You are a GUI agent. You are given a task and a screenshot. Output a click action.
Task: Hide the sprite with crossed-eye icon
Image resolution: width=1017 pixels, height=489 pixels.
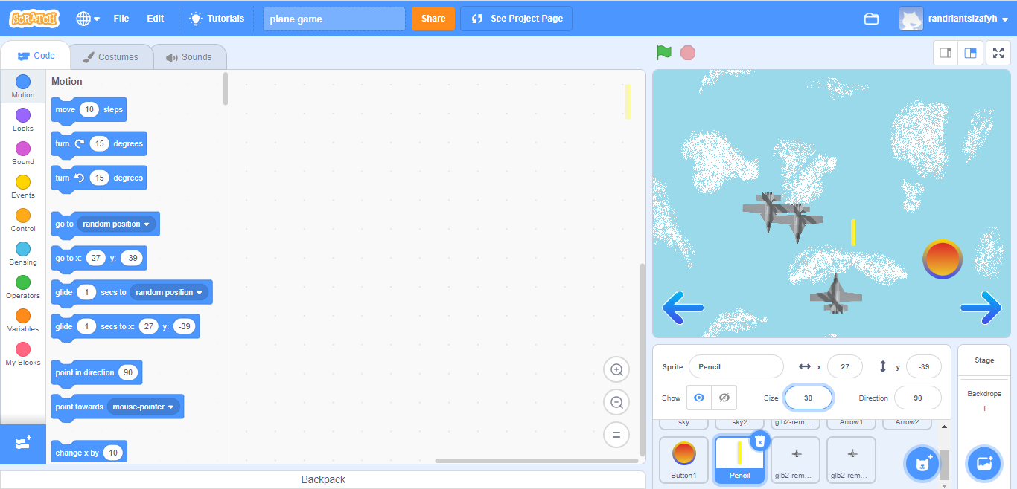pyautogui.click(x=724, y=398)
